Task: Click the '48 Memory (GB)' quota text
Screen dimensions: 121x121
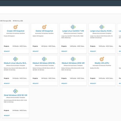Action: pos(18,21)
